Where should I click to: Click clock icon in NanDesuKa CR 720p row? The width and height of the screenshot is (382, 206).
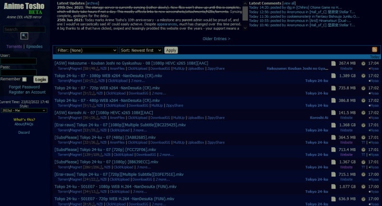(x=363, y=88)
